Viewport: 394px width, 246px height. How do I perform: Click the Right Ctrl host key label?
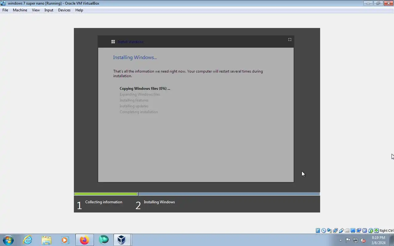[x=386, y=231]
